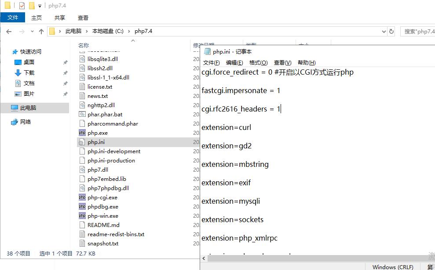Viewport: 435px width, 270px height.
Task: Switch to the 查看 ribbon tab
Action: tap(83, 18)
